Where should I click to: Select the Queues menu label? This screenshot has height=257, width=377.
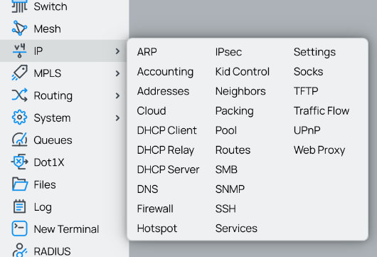[x=53, y=140]
